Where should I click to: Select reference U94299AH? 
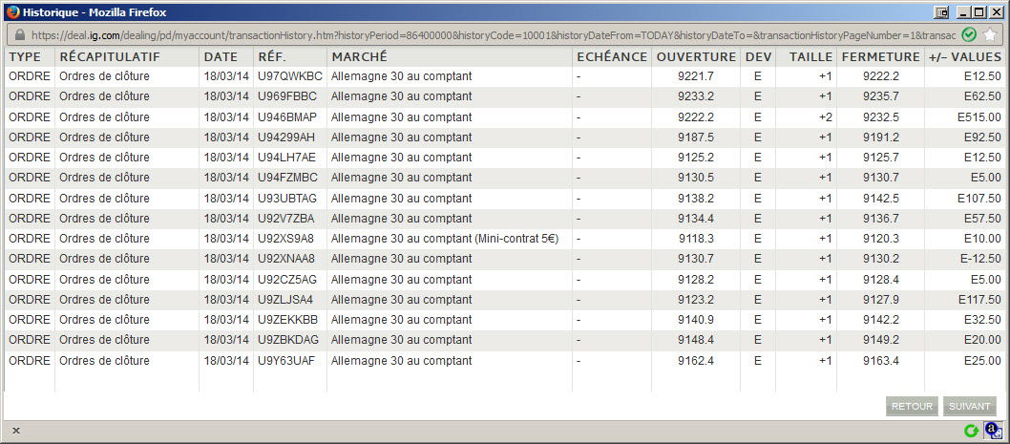286,137
